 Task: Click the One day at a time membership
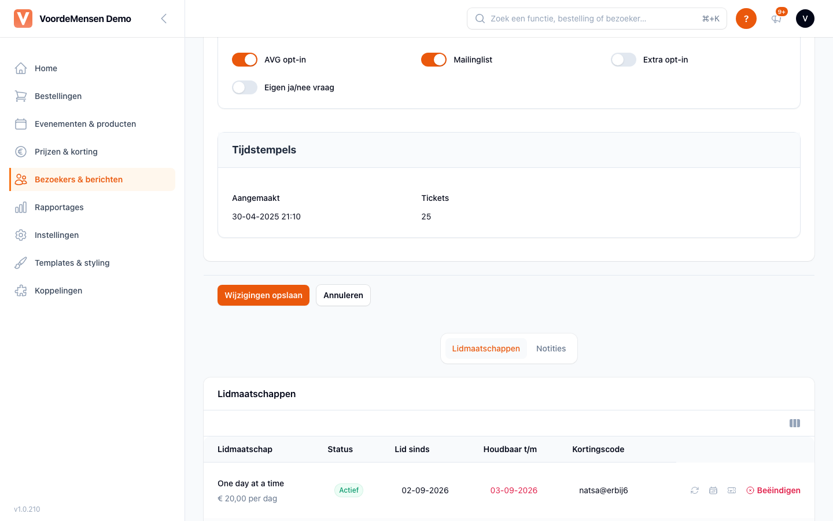point(250,483)
